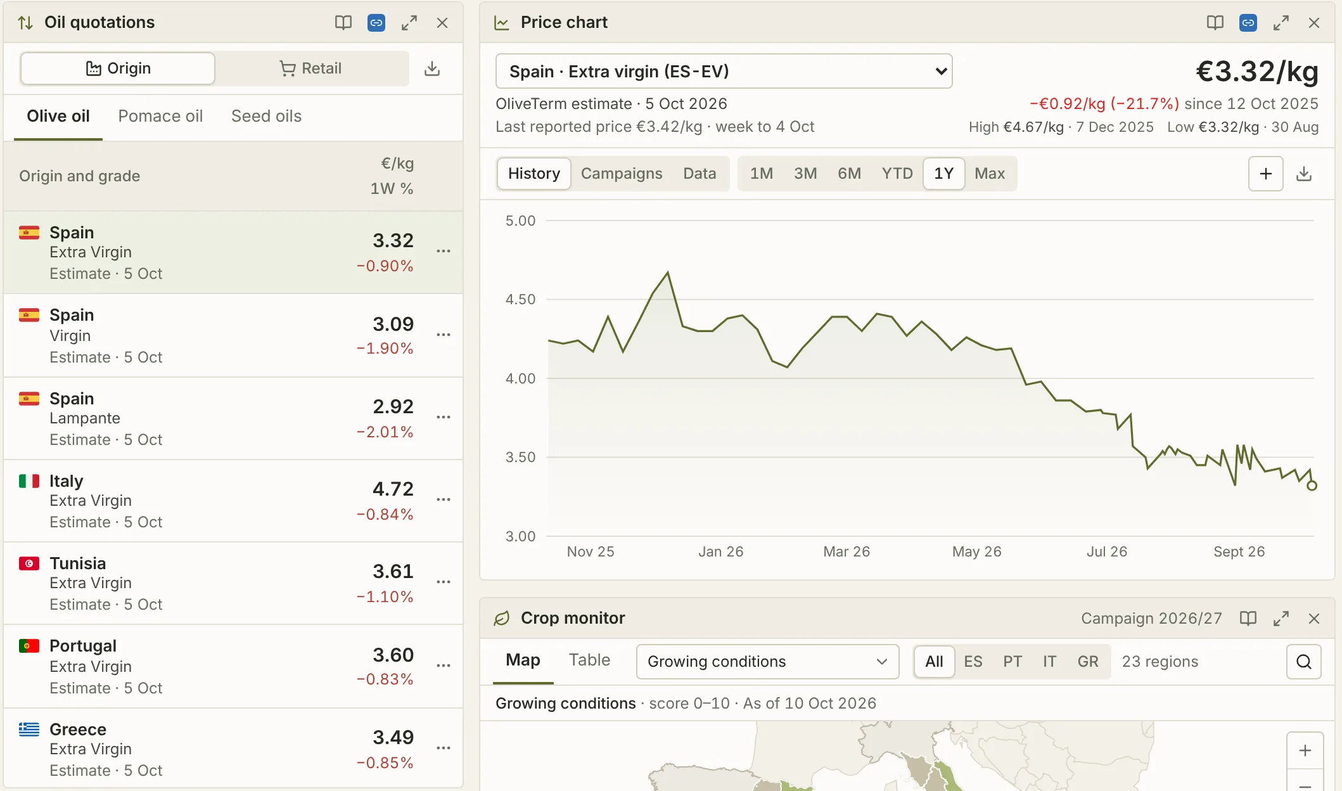Image resolution: width=1342 pixels, height=791 pixels.
Task: Open the Pomace oil tab
Action: coord(160,117)
